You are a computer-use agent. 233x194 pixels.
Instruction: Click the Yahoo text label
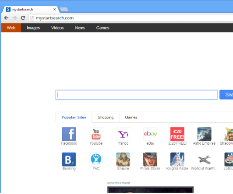(x=123, y=143)
